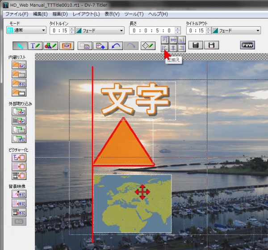The height and width of the screenshot is (250, 268).
Task: Open タイトルアウト フェード effect dropdown
Action: [x=236, y=31]
